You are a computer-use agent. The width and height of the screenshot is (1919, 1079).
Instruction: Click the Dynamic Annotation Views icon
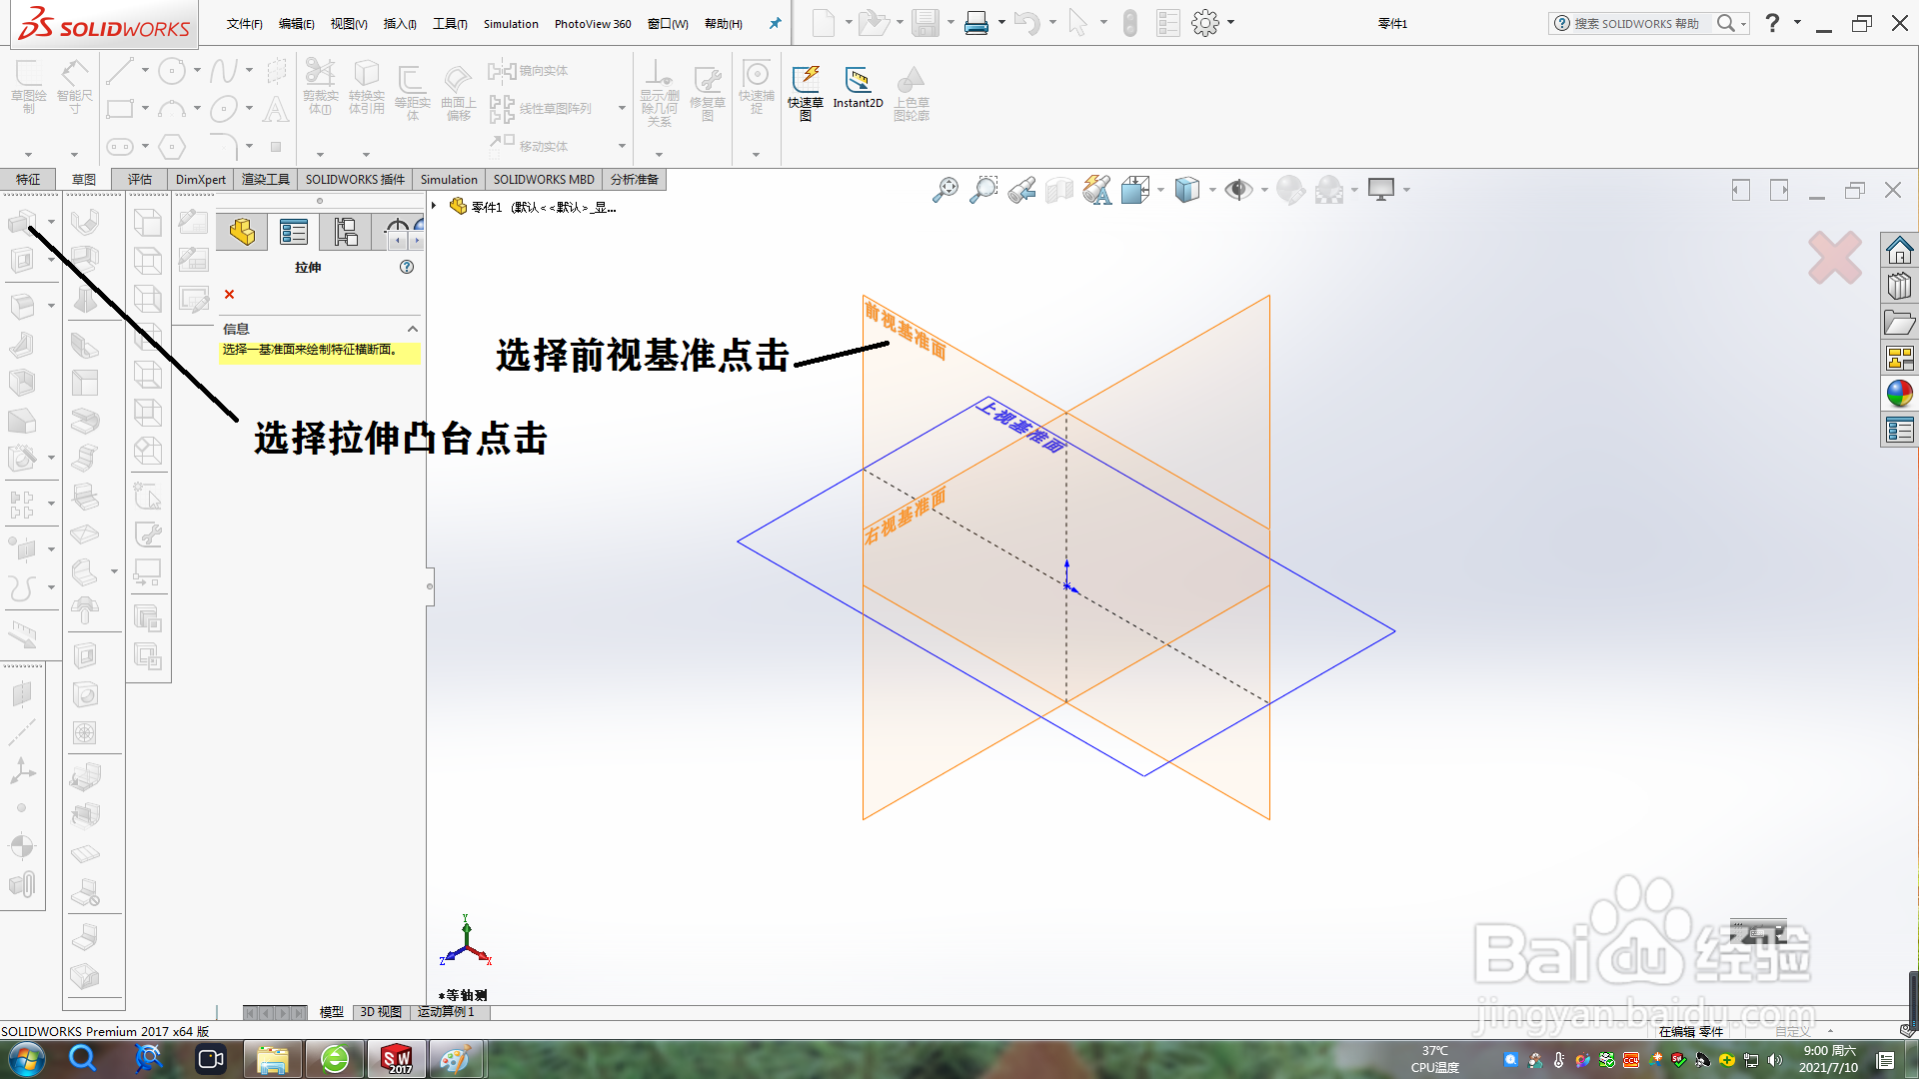pos(1097,190)
